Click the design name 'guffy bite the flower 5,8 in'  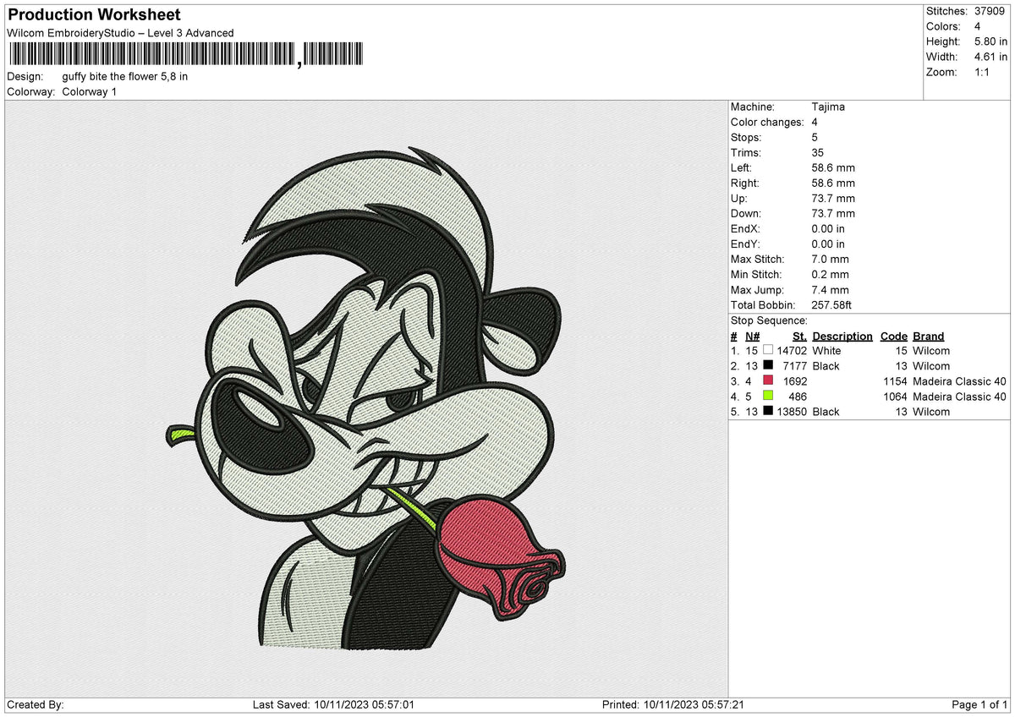pos(125,76)
